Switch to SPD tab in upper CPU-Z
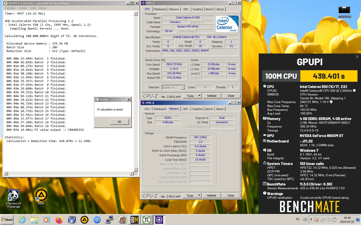This screenshot has height=225, width=361. coord(186,9)
